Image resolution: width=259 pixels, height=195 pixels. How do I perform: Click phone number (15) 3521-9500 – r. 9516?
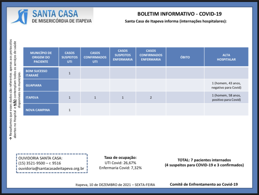point(40,163)
